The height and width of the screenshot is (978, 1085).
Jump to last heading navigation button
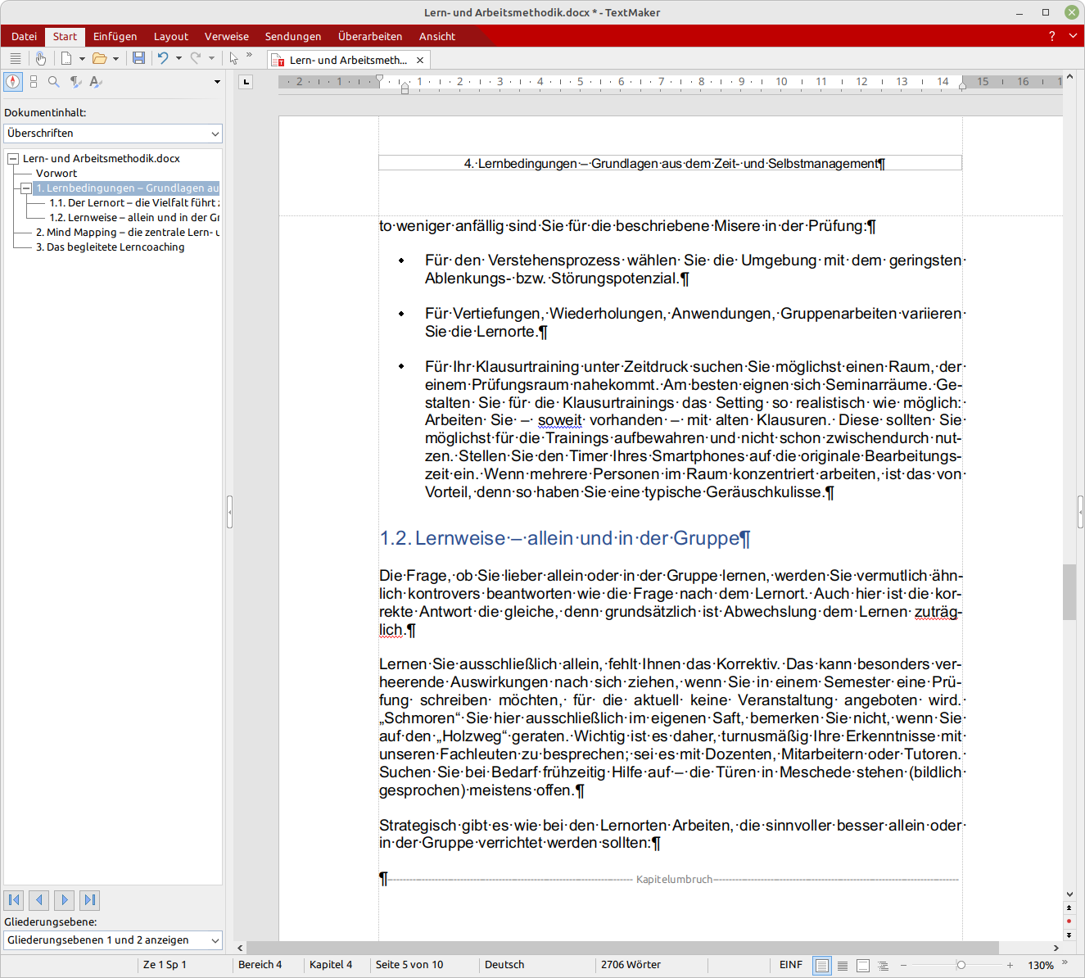pos(90,900)
